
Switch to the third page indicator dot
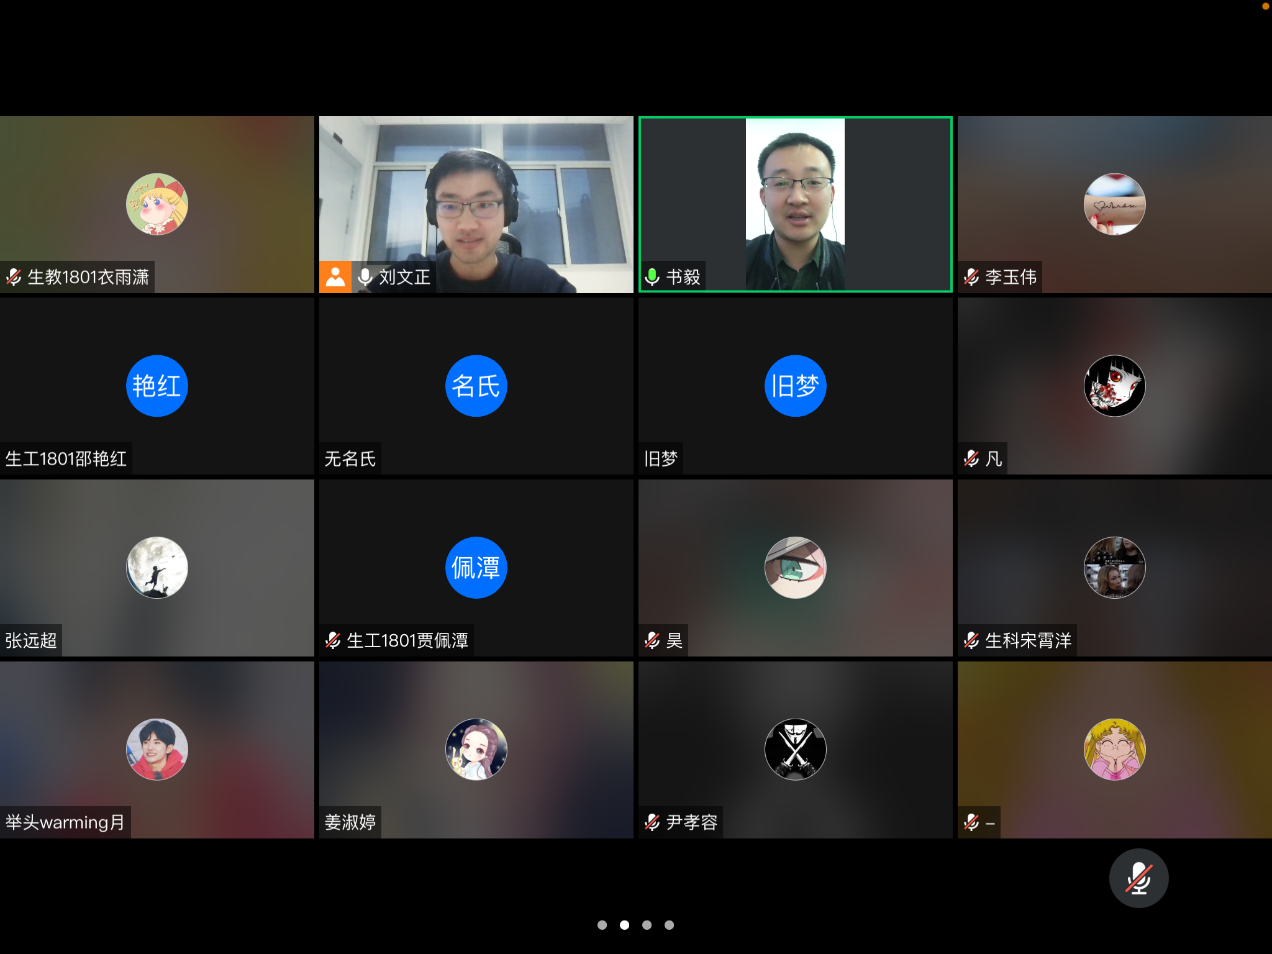(x=647, y=925)
